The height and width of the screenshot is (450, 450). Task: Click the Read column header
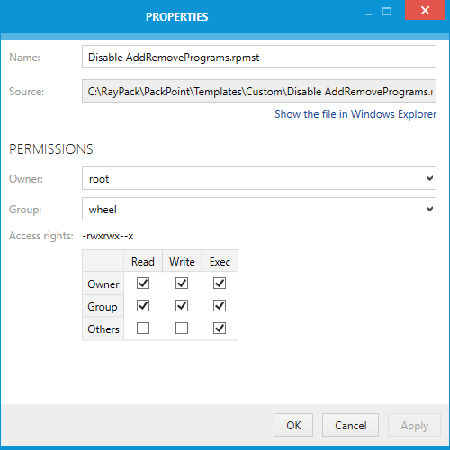[x=143, y=262]
